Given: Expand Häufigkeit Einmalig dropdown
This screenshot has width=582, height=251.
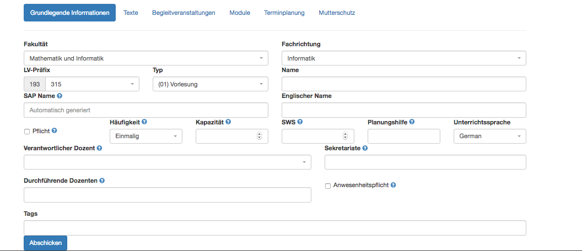Looking at the screenshot, I should coord(146,136).
